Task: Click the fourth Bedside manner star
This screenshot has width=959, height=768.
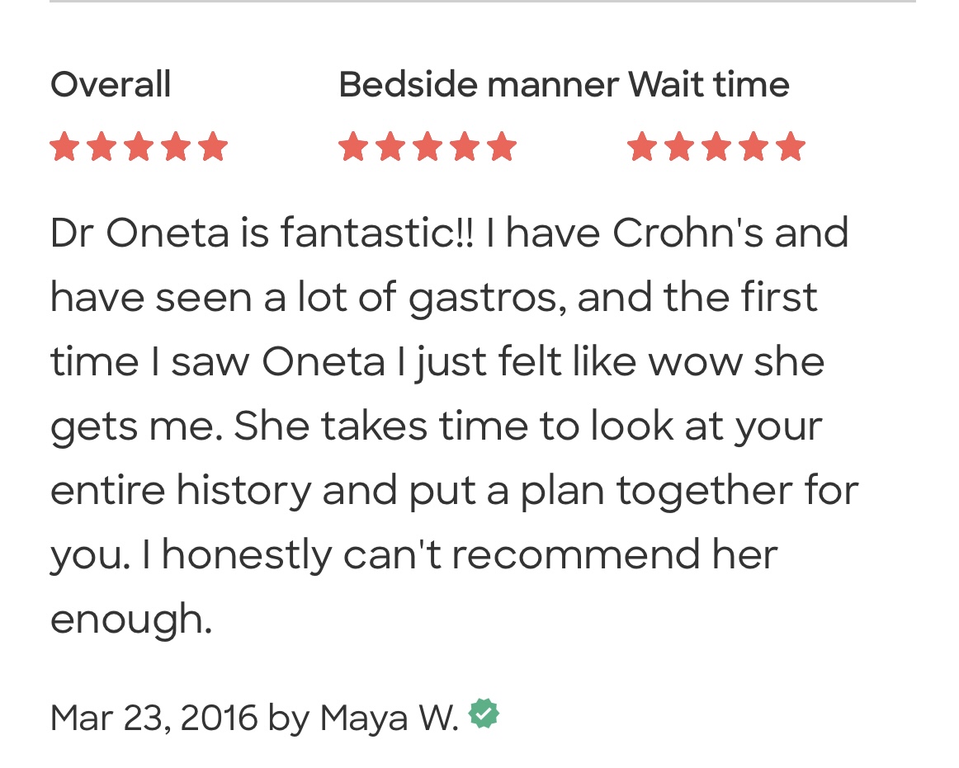Action: point(465,147)
